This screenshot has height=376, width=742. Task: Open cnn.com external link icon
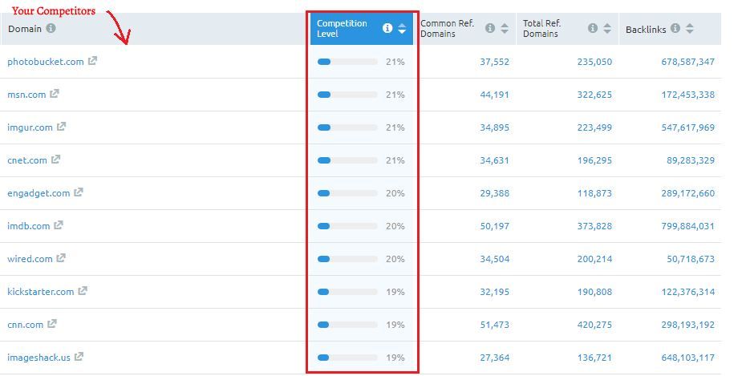coord(52,324)
